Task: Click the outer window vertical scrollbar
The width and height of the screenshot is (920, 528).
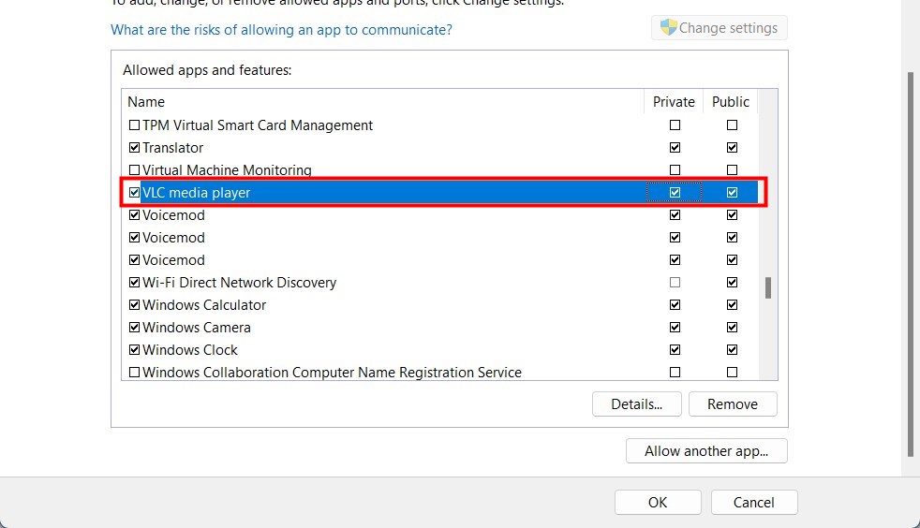Action: (x=910, y=264)
